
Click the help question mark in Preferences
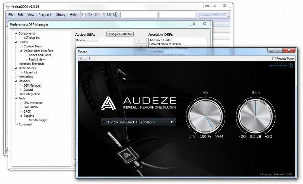[x=194, y=23]
